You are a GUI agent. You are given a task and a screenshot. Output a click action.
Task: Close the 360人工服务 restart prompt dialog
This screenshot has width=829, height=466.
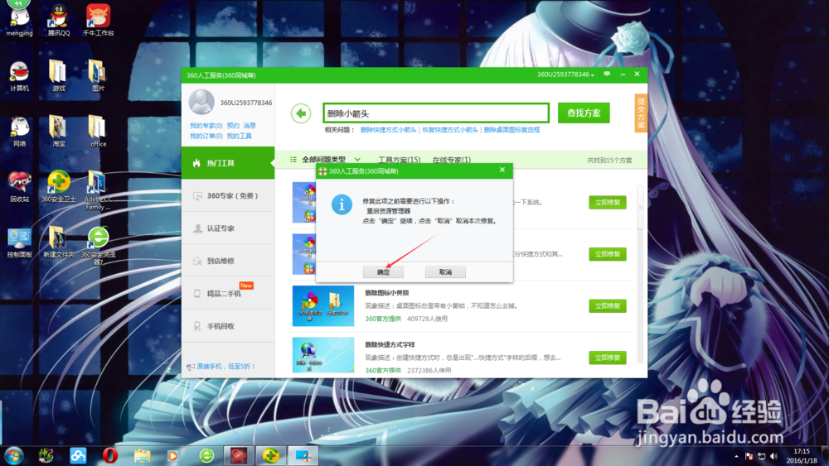(502, 170)
